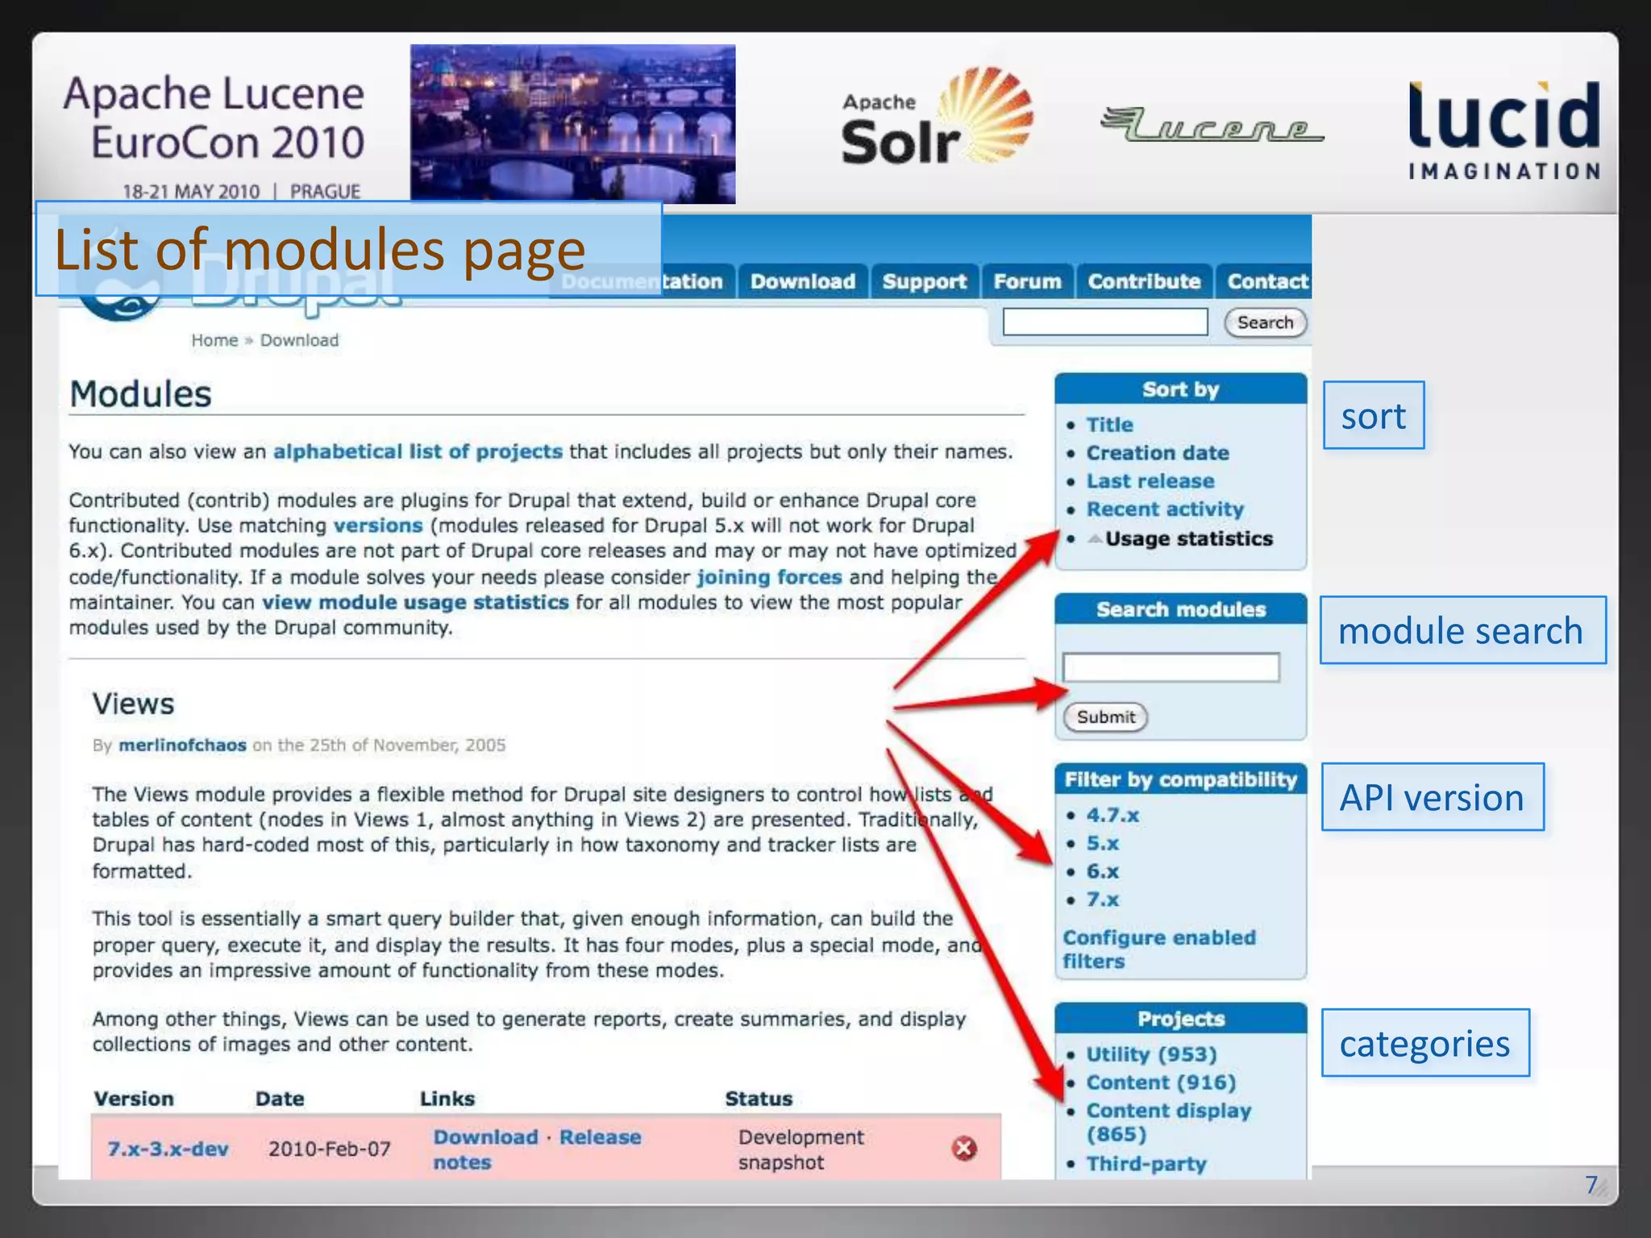Open the versions link in description
The image size is (1651, 1238).
[378, 526]
